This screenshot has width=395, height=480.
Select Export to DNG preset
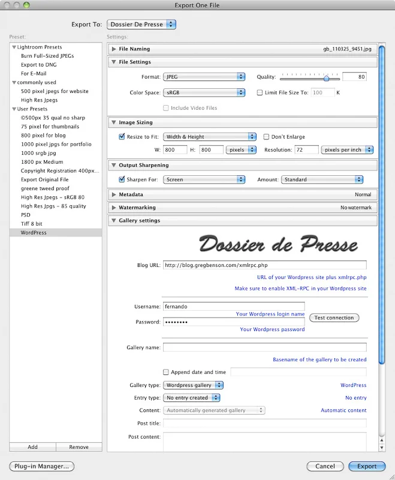click(x=39, y=65)
